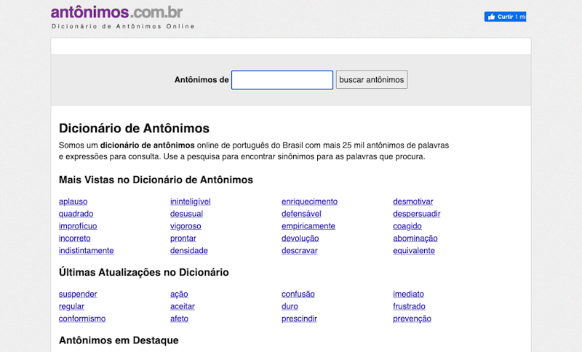Open the ação link
This screenshot has height=352, width=582.
point(179,294)
